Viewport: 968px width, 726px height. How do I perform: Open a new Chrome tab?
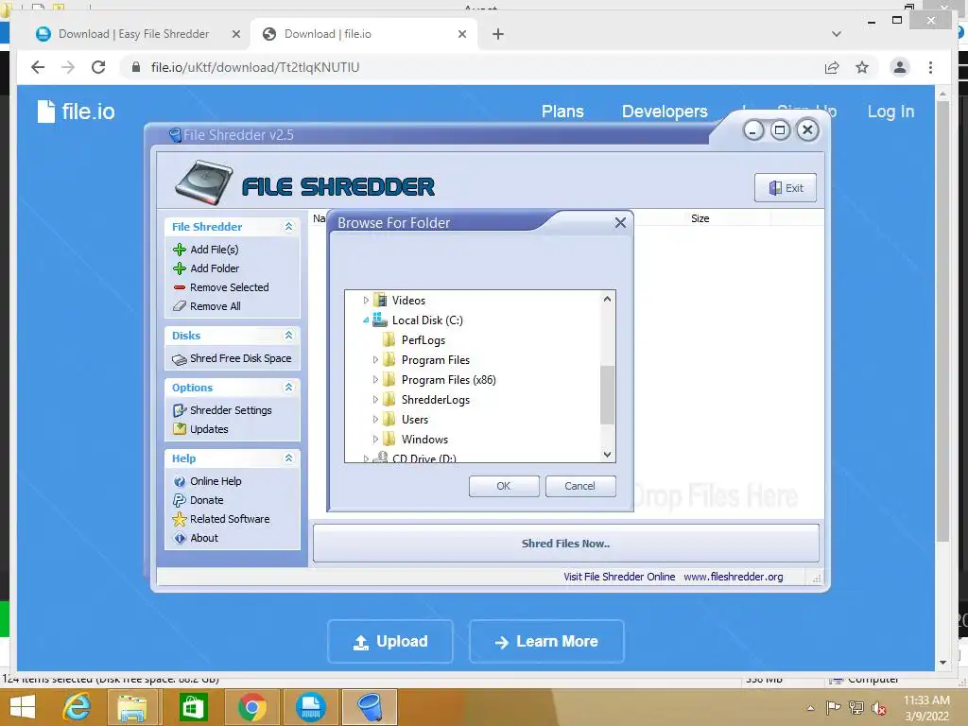pyautogui.click(x=497, y=34)
